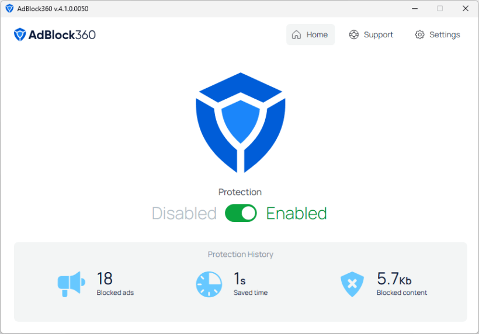Select the Enabled protection label
Image resolution: width=479 pixels, height=334 pixels.
pos(296,213)
